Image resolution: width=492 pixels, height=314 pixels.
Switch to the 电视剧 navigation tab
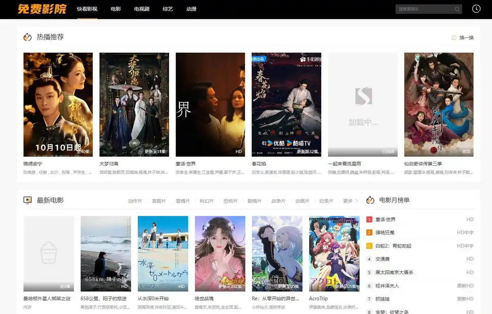141,9
